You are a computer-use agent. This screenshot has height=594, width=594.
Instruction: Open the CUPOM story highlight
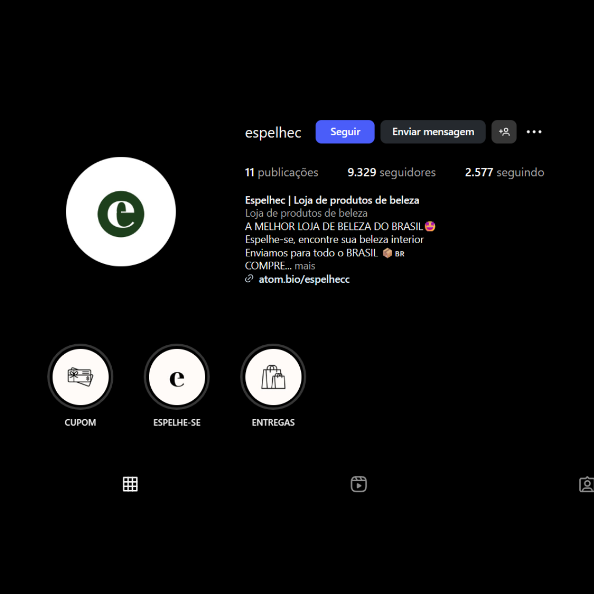(80, 377)
